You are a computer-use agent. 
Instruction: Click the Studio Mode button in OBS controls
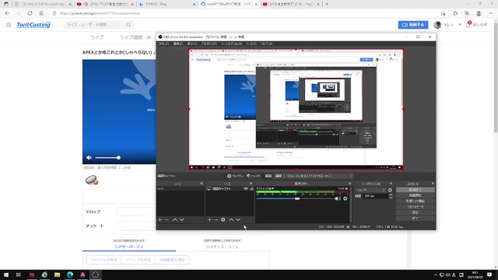[415, 207]
